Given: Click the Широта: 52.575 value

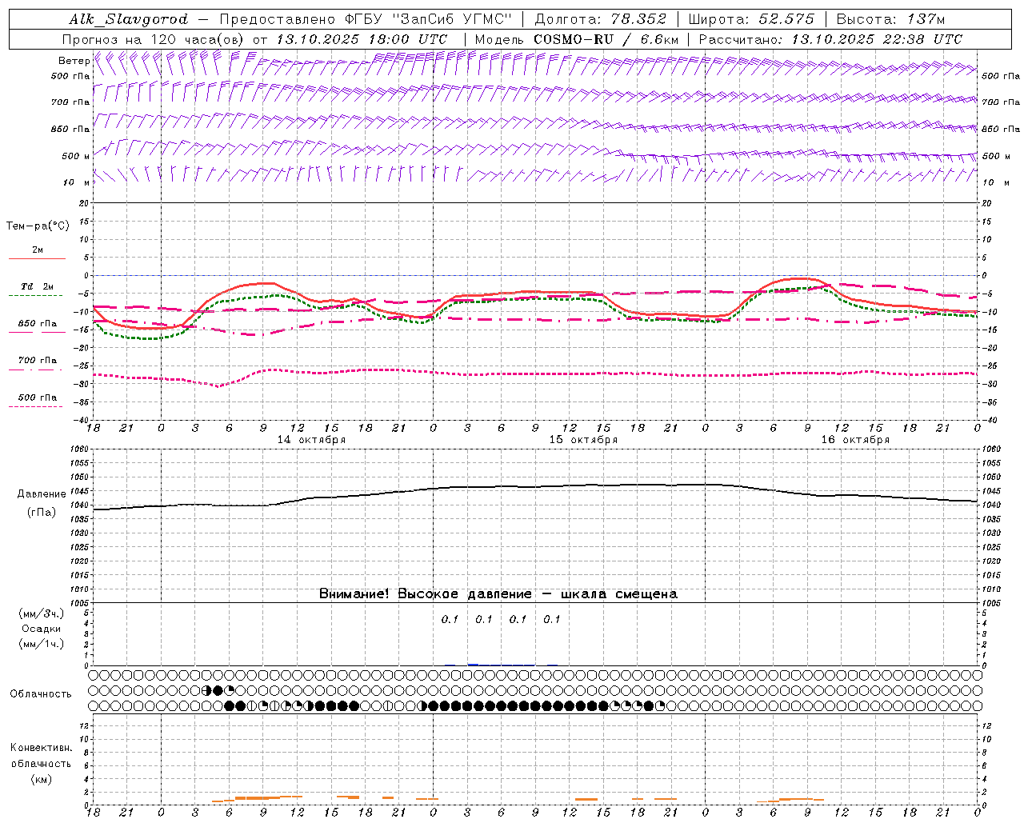Looking at the screenshot, I should coord(751,19).
